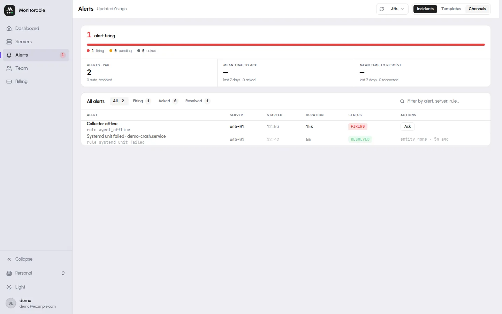The image size is (502, 314).
Task: Sort by the Duration column header
Action: click(x=314, y=115)
